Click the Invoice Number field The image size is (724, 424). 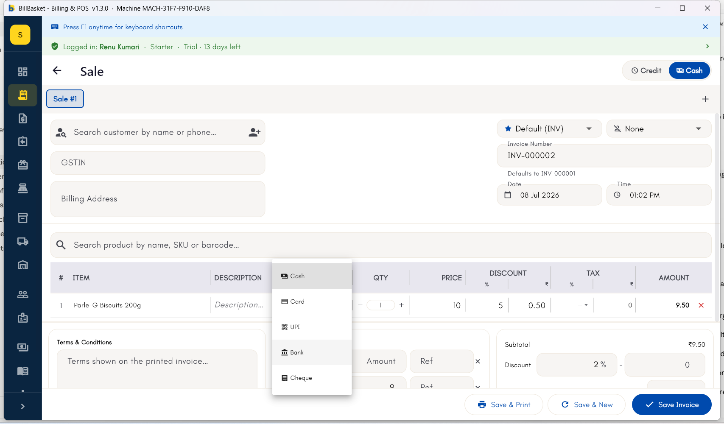(x=604, y=156)
